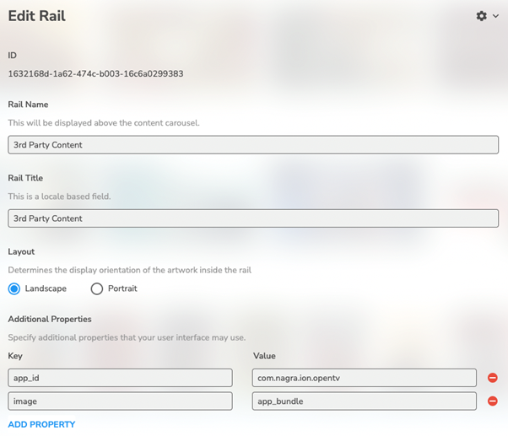Click the Rail Title label

(x=25, y=178)
